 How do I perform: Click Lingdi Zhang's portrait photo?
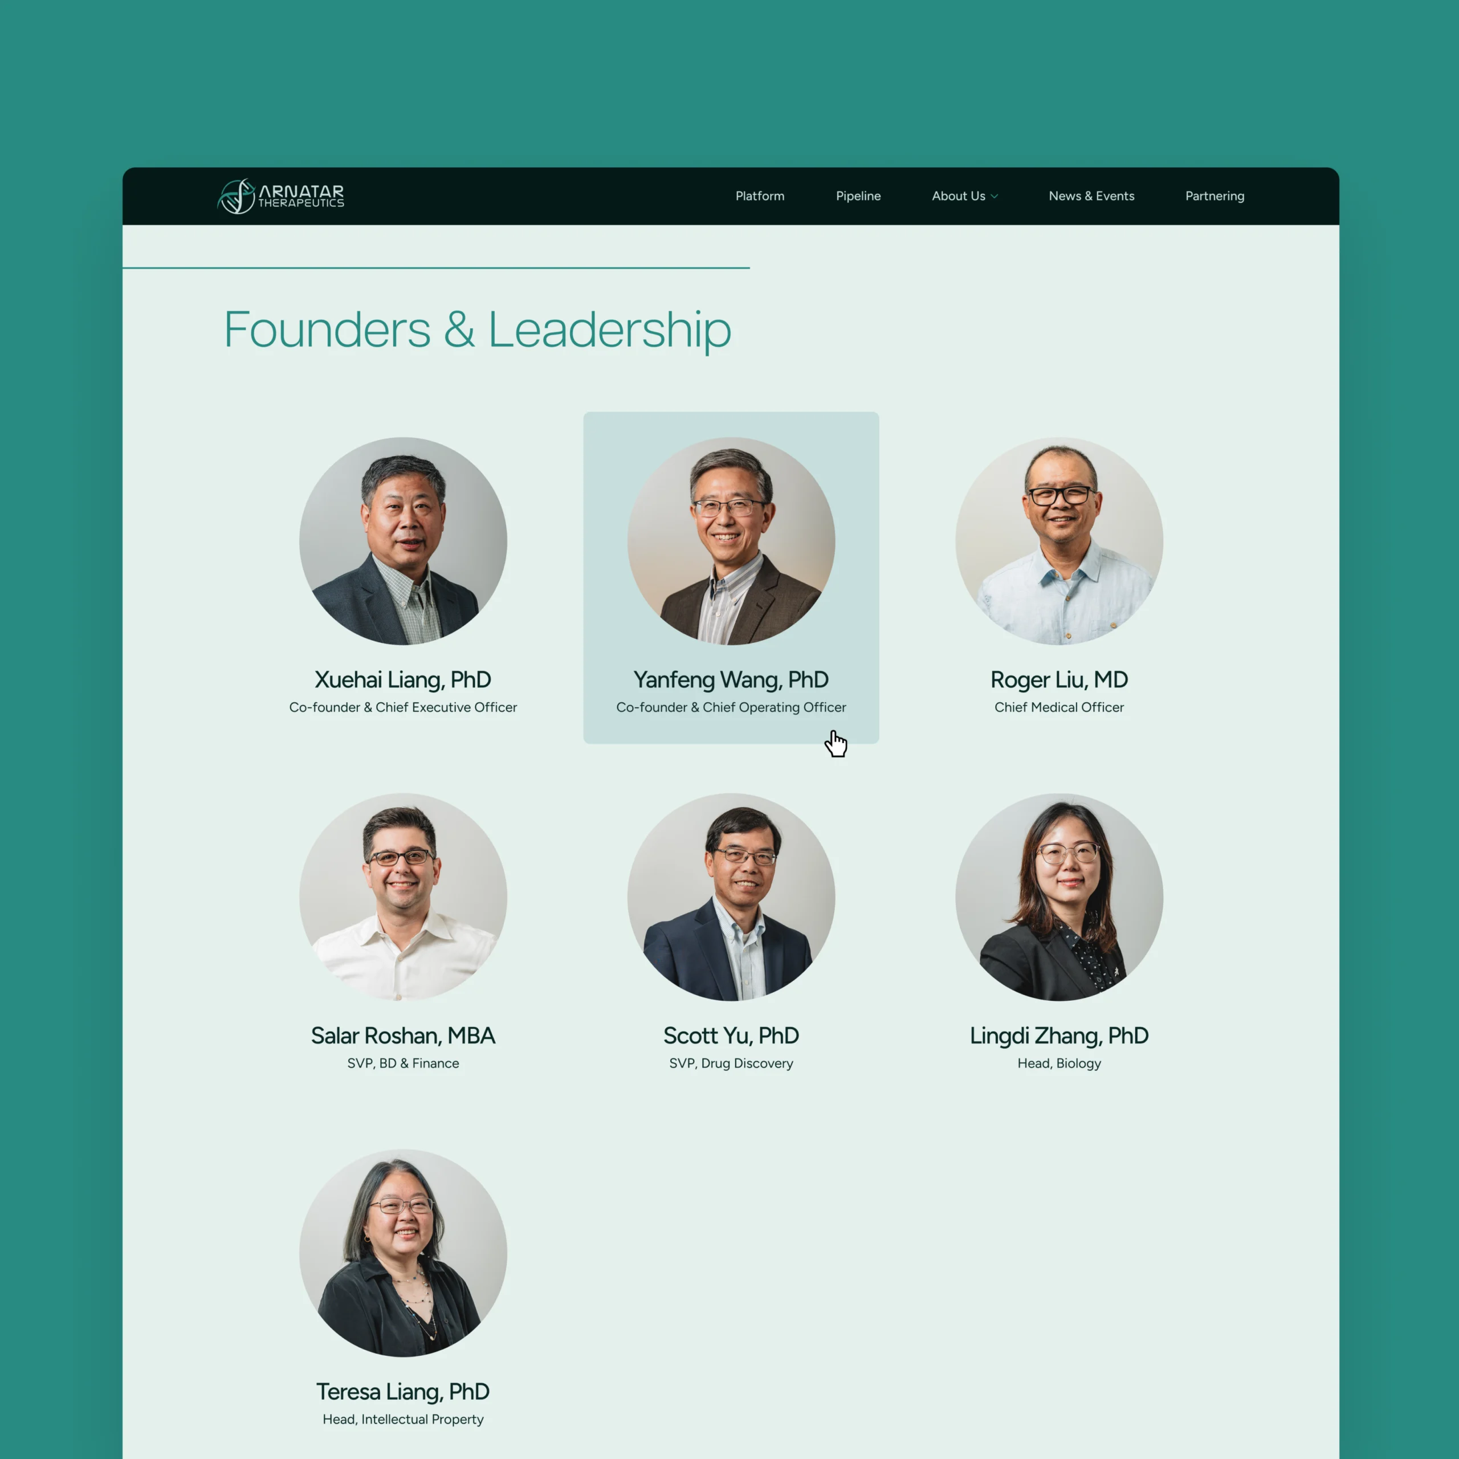[x=1059, y=896]
